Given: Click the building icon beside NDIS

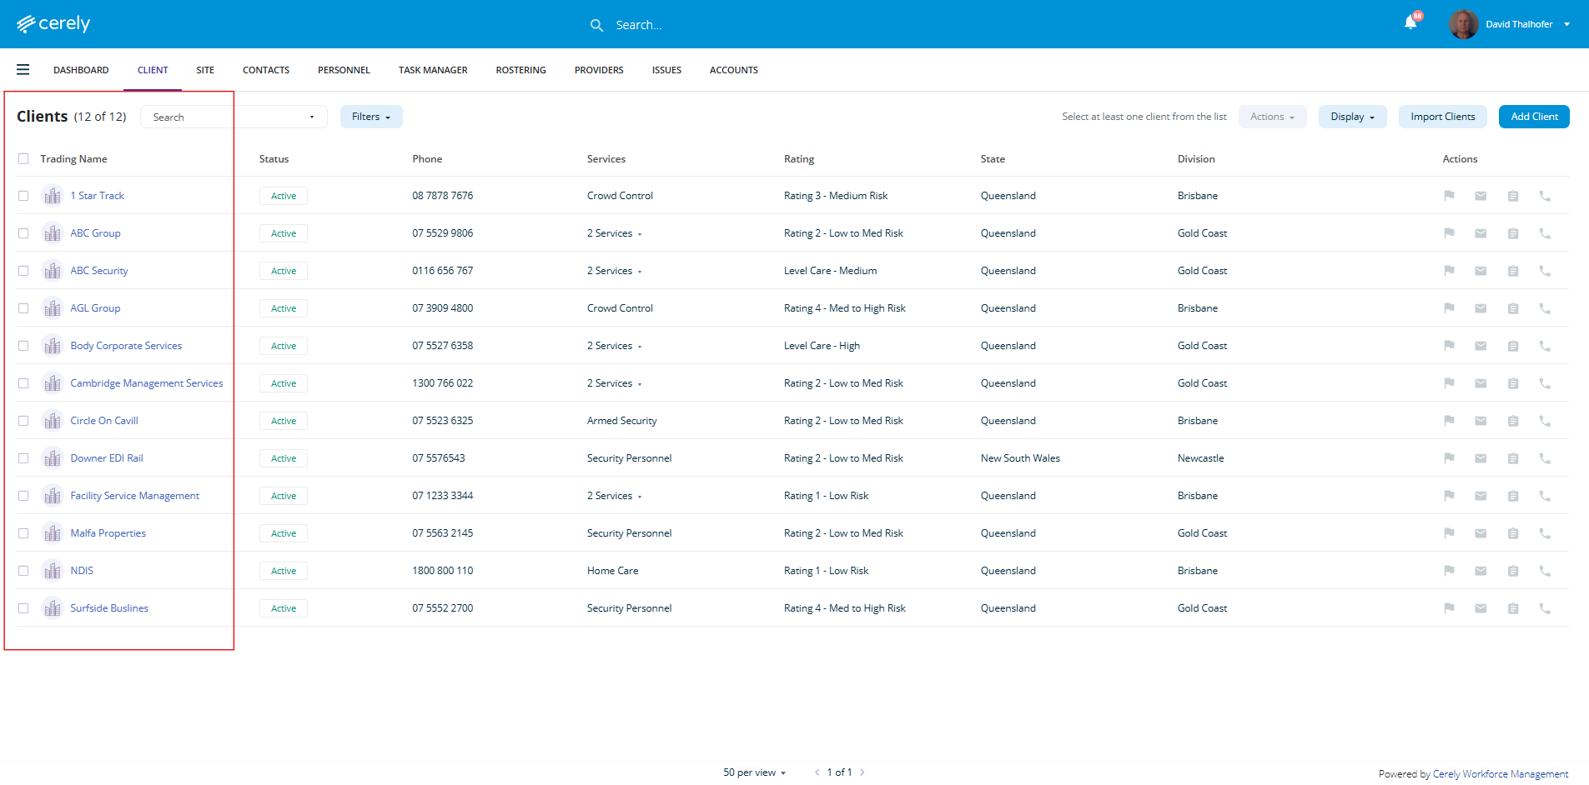Looking at the screenshot, I should pyautogui.click(x=53, y=571).
